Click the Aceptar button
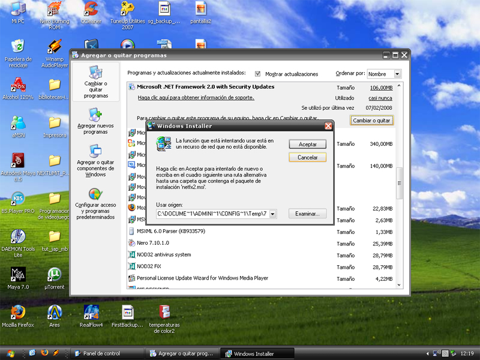Image resolution: width=480 pixels, height=360 pixels. 307,144
